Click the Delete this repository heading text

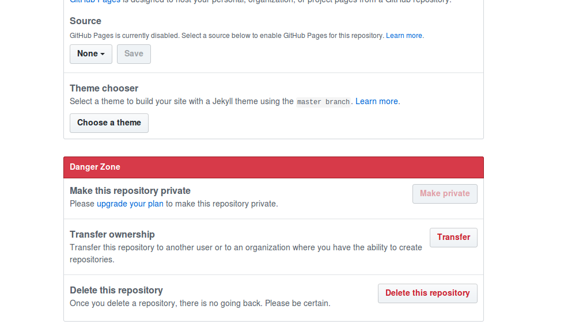click(x=116, y=290)
